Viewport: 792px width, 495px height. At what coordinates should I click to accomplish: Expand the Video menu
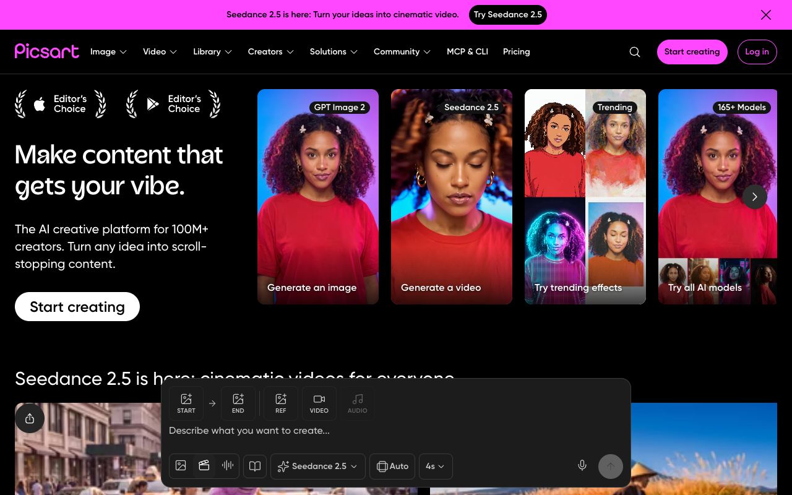click(x=160, y=52)
